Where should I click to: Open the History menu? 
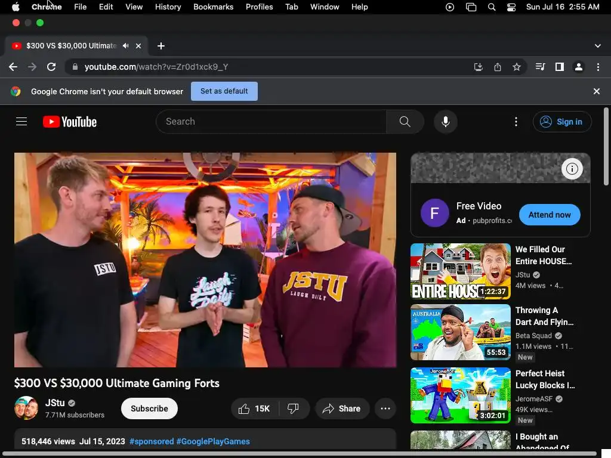(x=168, y=7)
